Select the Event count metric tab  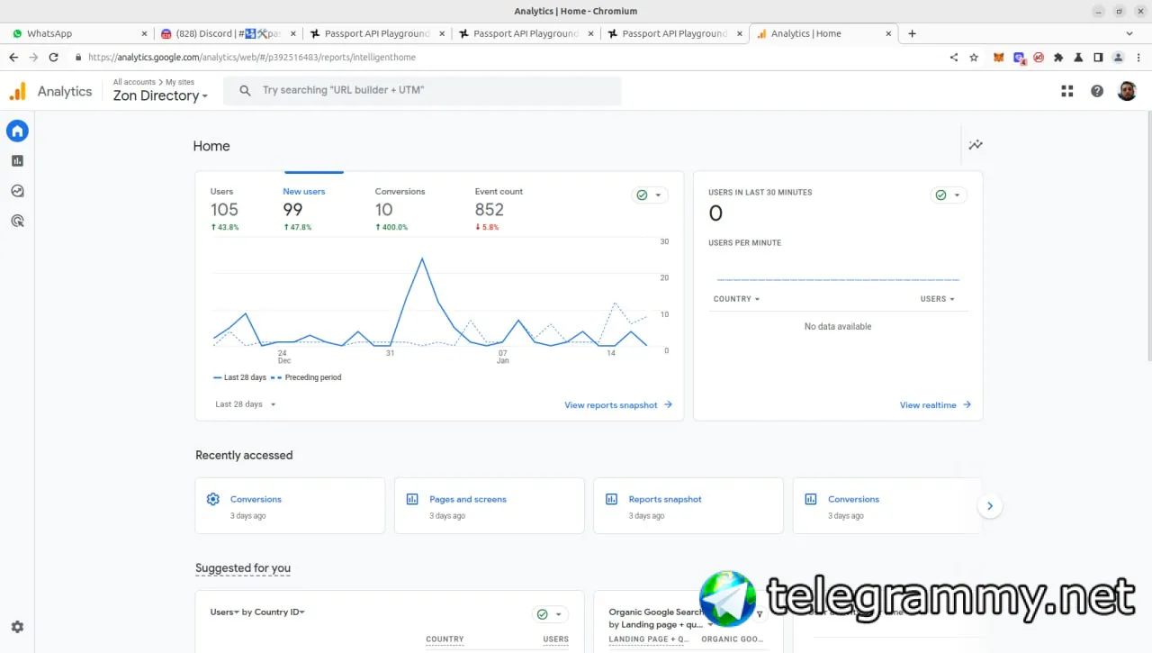(x=499, y=208)
